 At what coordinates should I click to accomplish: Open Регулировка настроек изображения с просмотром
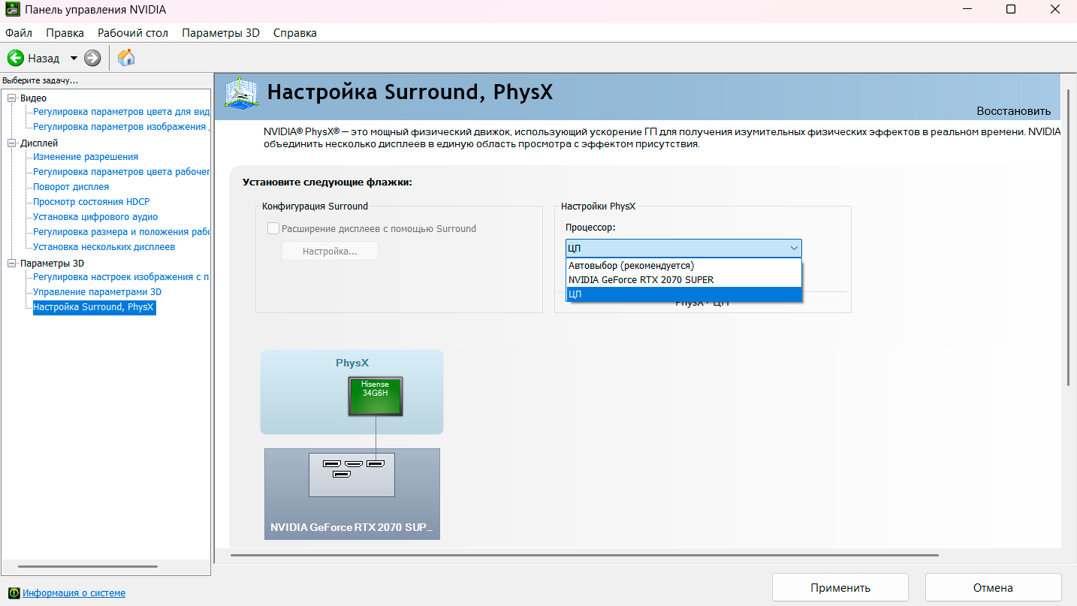click(x=122, y=277)
